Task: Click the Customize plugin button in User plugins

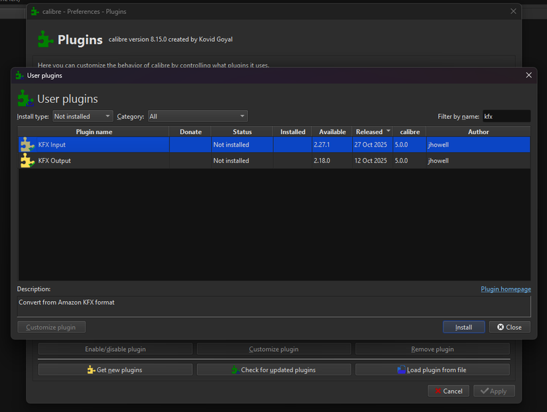Action: 51,327
